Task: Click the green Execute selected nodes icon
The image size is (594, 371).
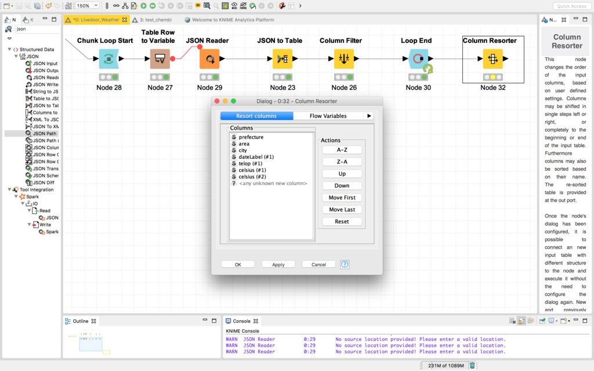Action: 143,6
